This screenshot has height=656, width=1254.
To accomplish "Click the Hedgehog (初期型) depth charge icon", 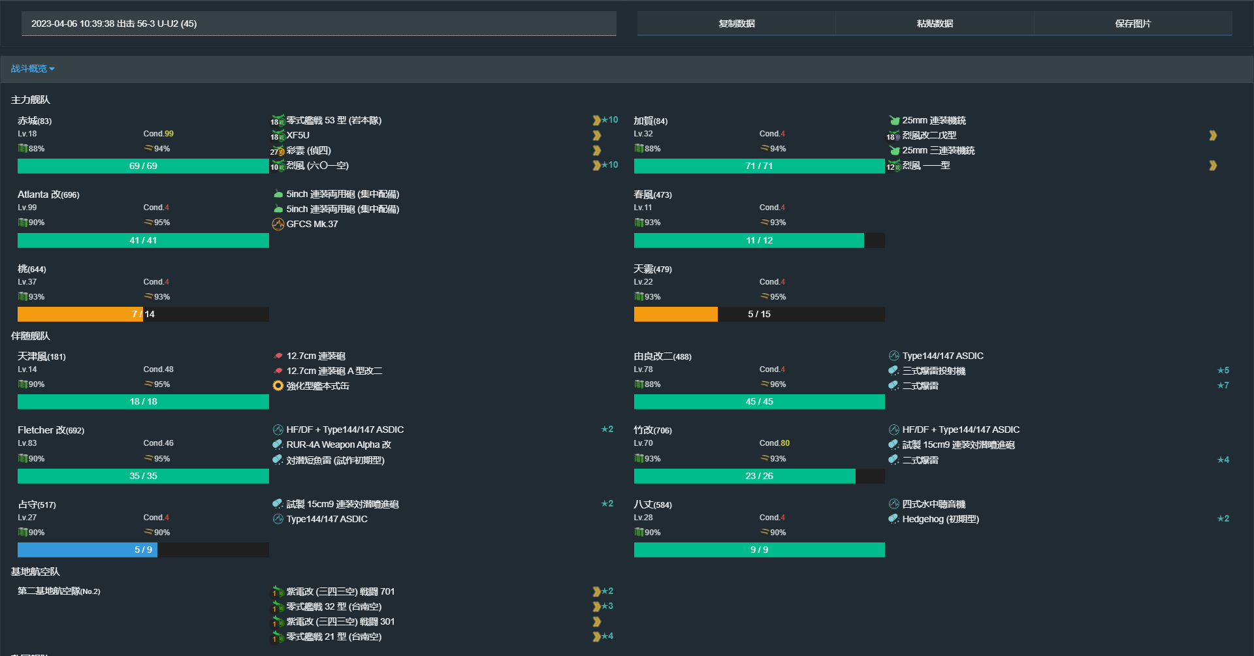I will (893, 519).
